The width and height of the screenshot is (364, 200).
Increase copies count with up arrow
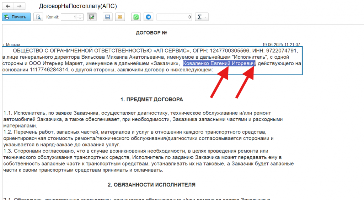coord(80,15)
